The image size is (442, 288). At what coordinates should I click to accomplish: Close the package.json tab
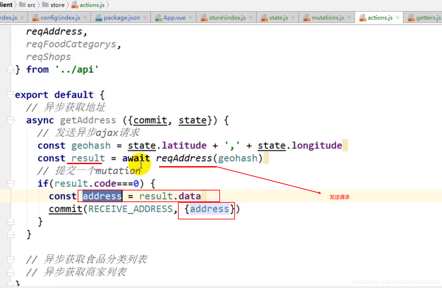(145, 18)
